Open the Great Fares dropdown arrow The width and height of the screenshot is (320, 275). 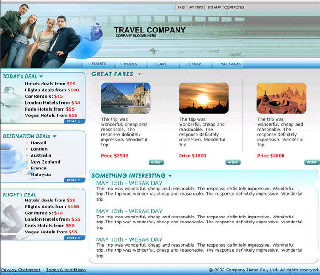click(139, 74)
